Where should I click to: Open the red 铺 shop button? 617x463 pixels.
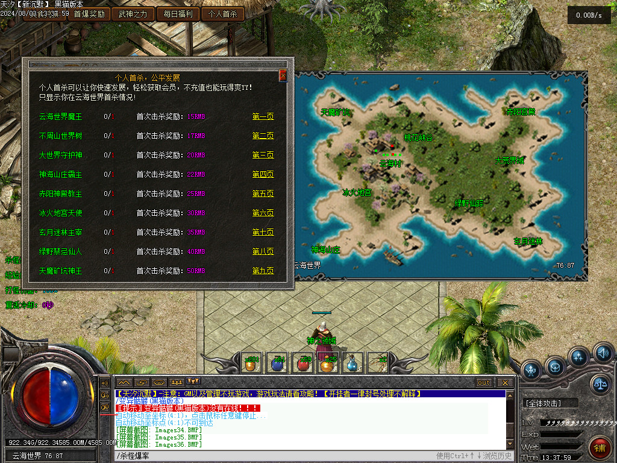coord(600,448)
